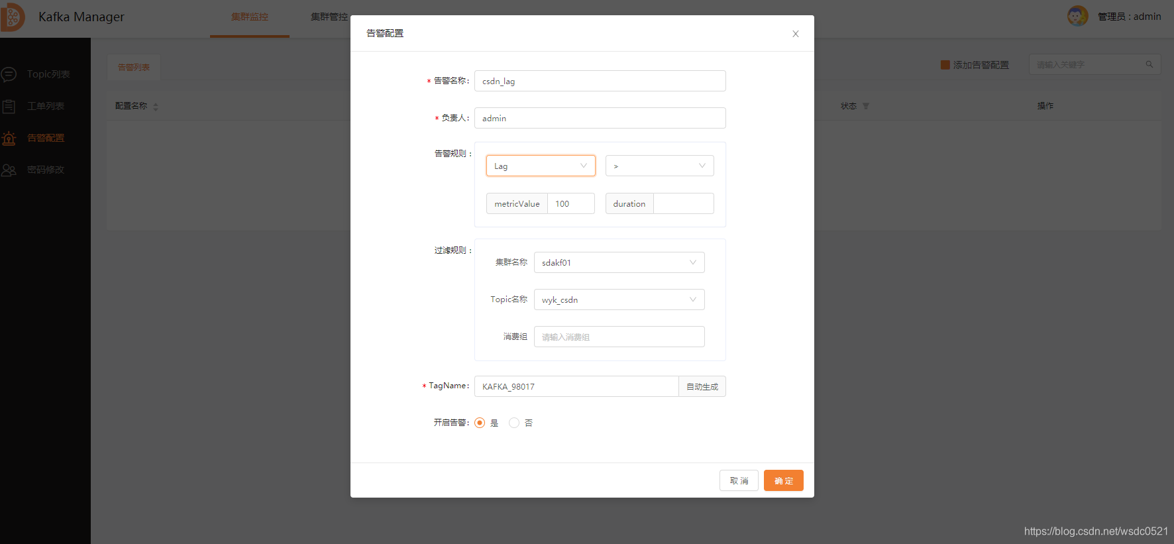Open the 集群名称 sdakf01 dropdown
1174x544 pixels.
[x=619, y=262]
